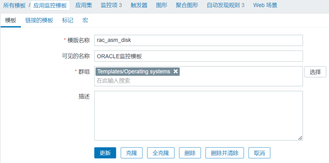
Task: View 自动发现规则 discovery rules
Action: point(225,5)
